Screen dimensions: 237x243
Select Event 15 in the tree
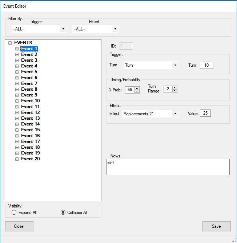31,130
